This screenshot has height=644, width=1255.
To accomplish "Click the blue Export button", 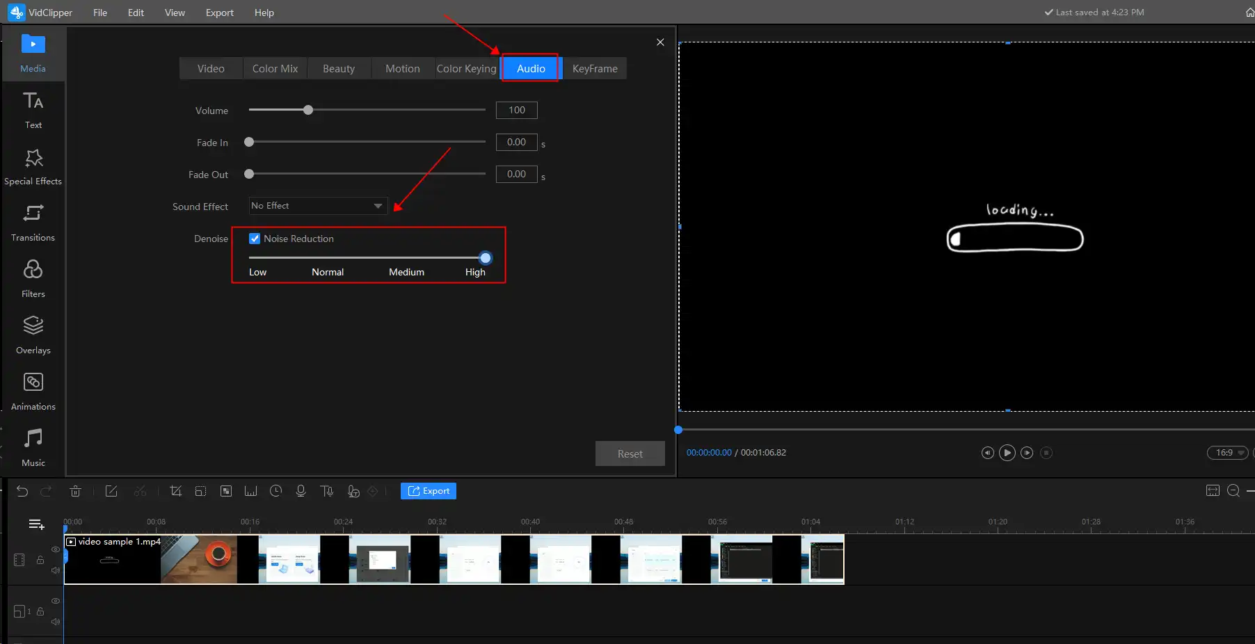I will (x=429, y=491).
